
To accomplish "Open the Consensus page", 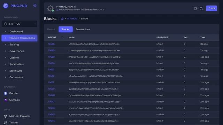I will (x=16, y=77).
